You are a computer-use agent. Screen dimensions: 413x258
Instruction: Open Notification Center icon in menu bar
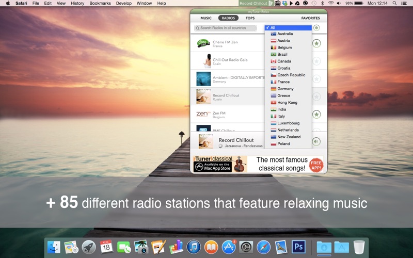coord(404,3)
